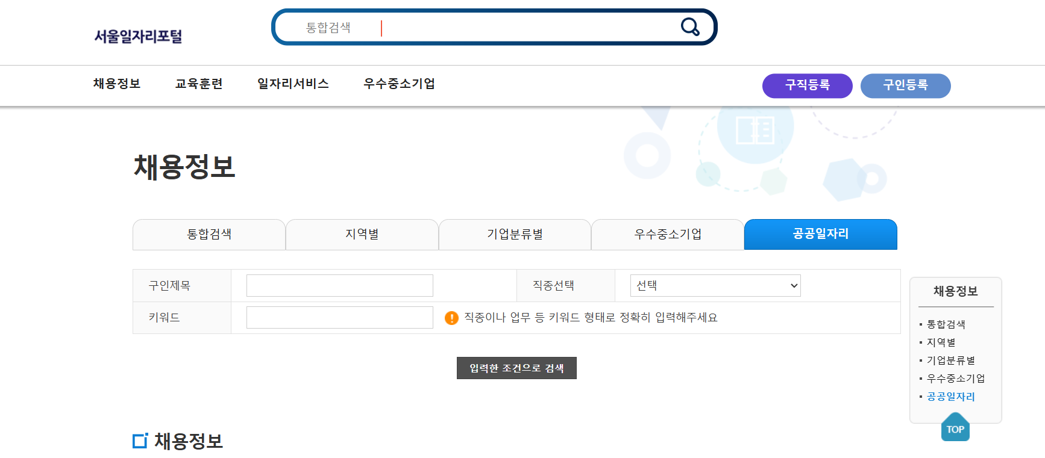Image resolution: width=1045 pixels, height=458 pixels.
Task: Click the TOP scroll-up icon
Action: [x=955, y=427]
